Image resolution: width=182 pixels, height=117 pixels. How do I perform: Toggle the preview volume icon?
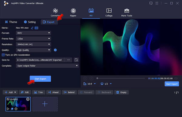click(176, 78)
